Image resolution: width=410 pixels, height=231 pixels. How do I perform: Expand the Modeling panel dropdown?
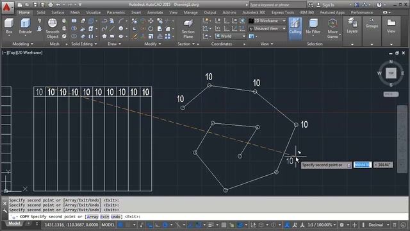[x=23, y=44]
